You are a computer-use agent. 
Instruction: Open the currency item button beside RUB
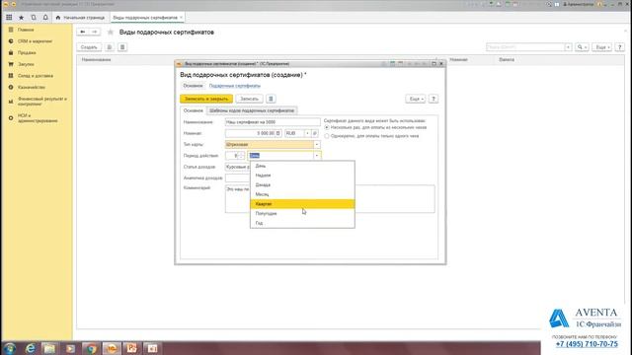tap(315, 133)
